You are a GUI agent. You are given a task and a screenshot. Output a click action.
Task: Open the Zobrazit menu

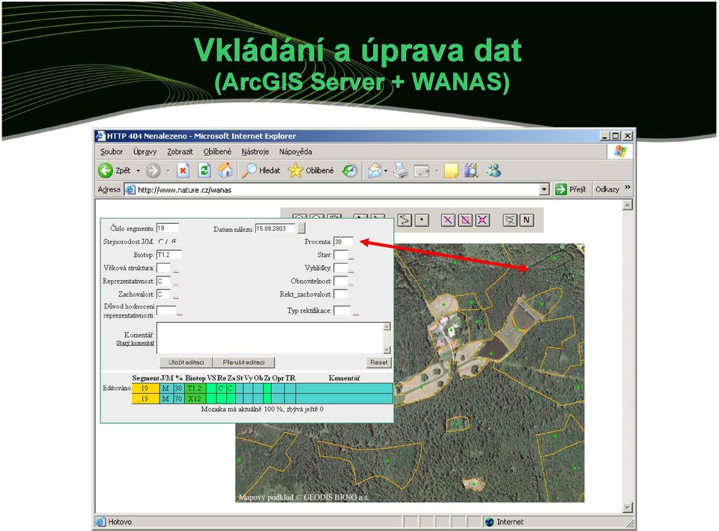point(180,152)
